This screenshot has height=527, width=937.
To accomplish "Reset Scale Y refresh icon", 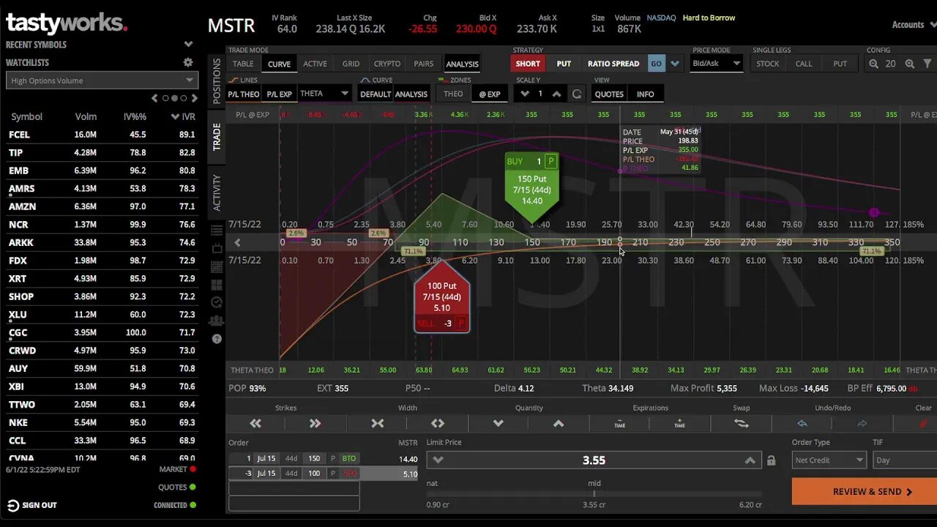I will coord(577,94).
